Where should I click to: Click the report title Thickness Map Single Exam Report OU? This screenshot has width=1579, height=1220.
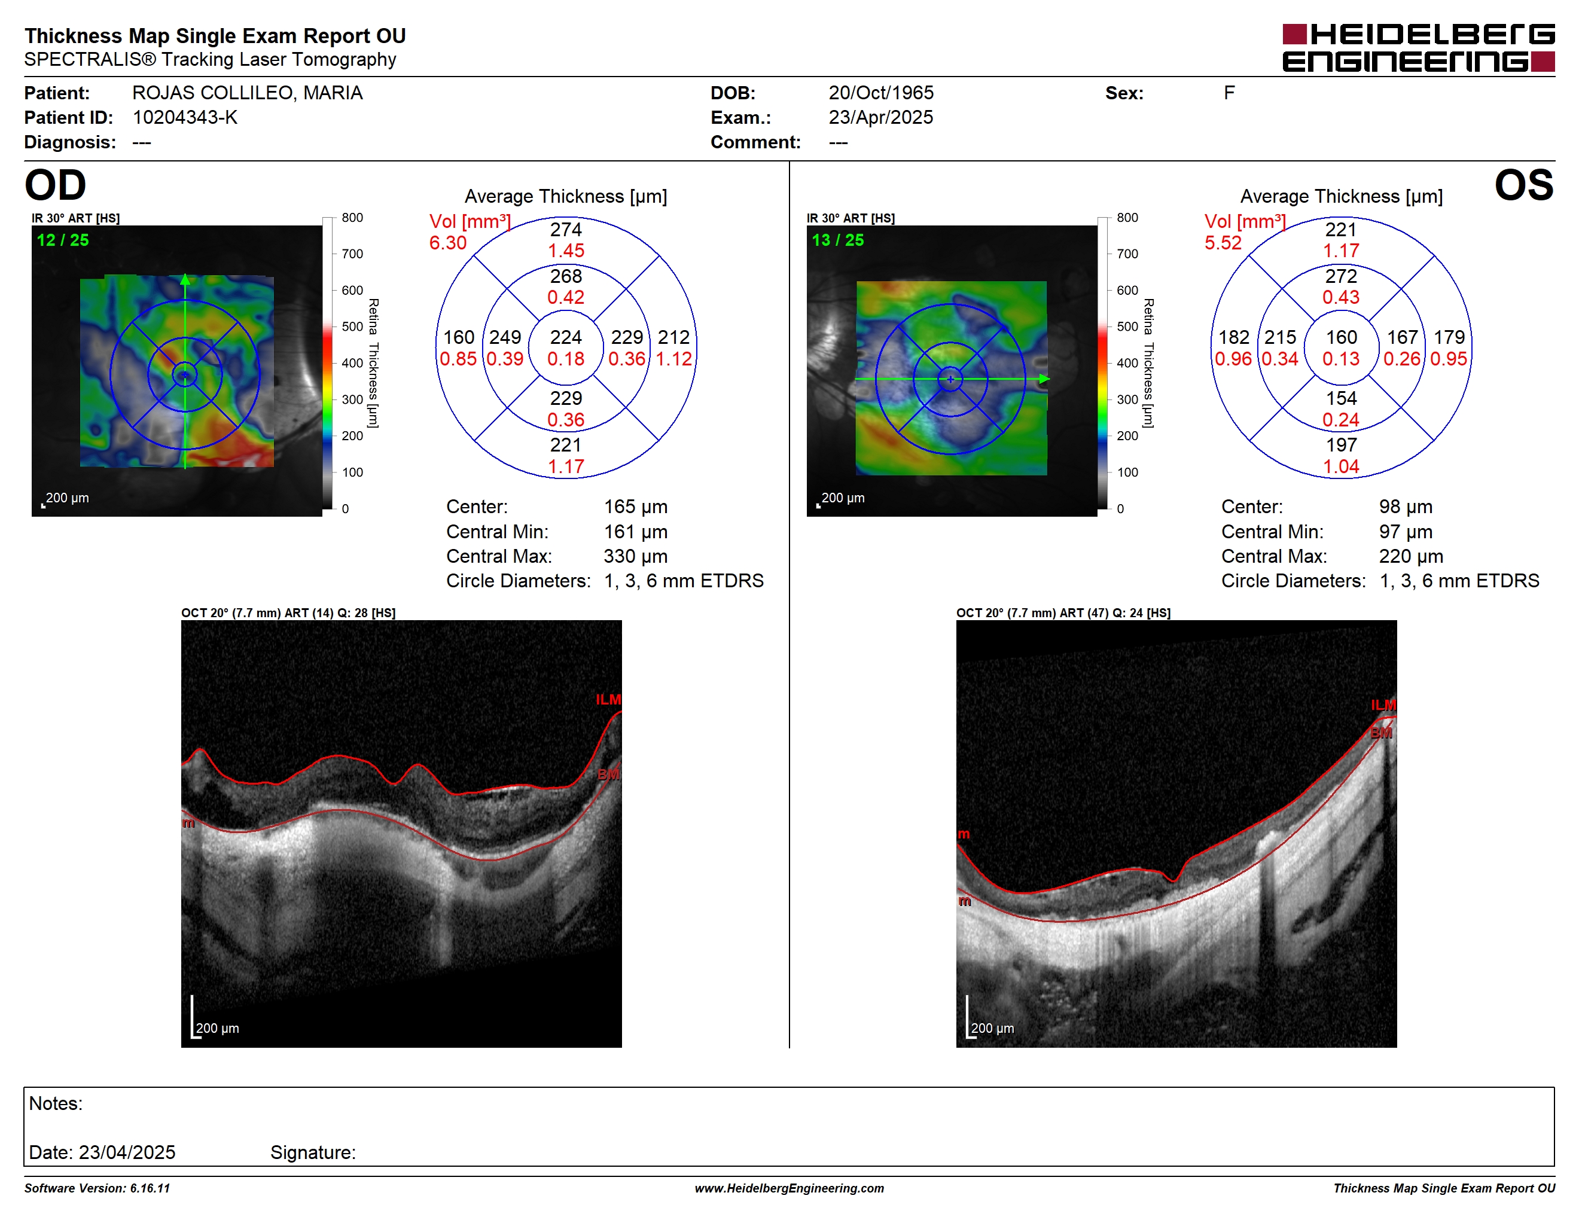point(215,36)
